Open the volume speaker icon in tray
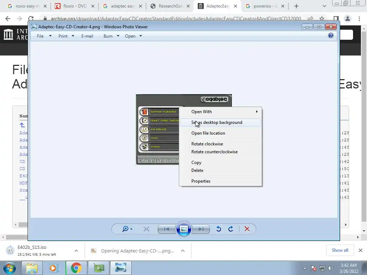 coord(331,268)
